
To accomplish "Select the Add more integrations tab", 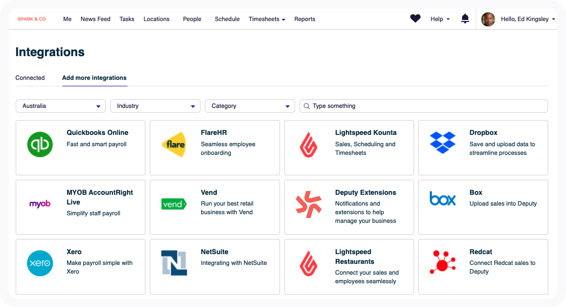I will 94,78.
